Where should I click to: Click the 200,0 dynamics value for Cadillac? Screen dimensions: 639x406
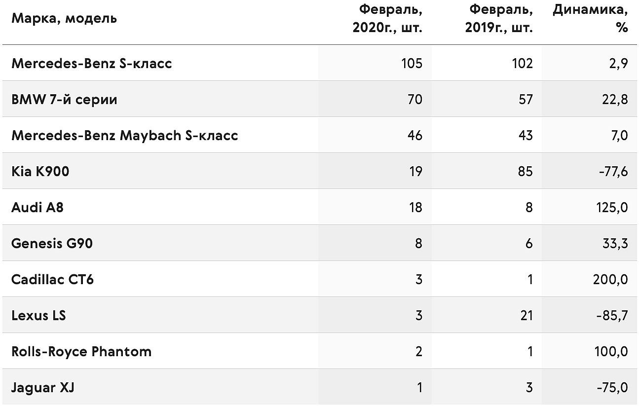tap(610, 280)
